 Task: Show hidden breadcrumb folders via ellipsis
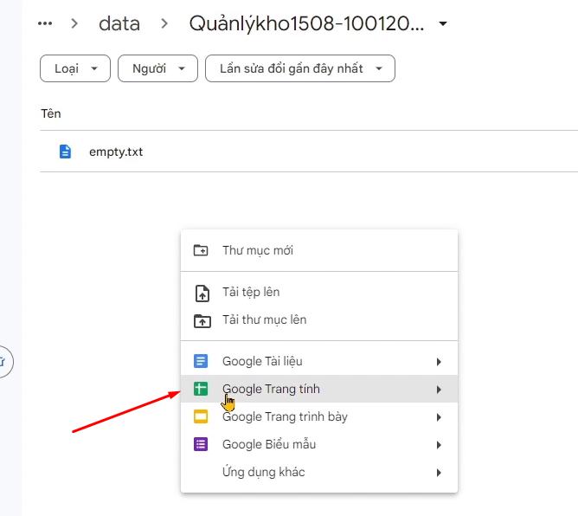tap(45, 23)
